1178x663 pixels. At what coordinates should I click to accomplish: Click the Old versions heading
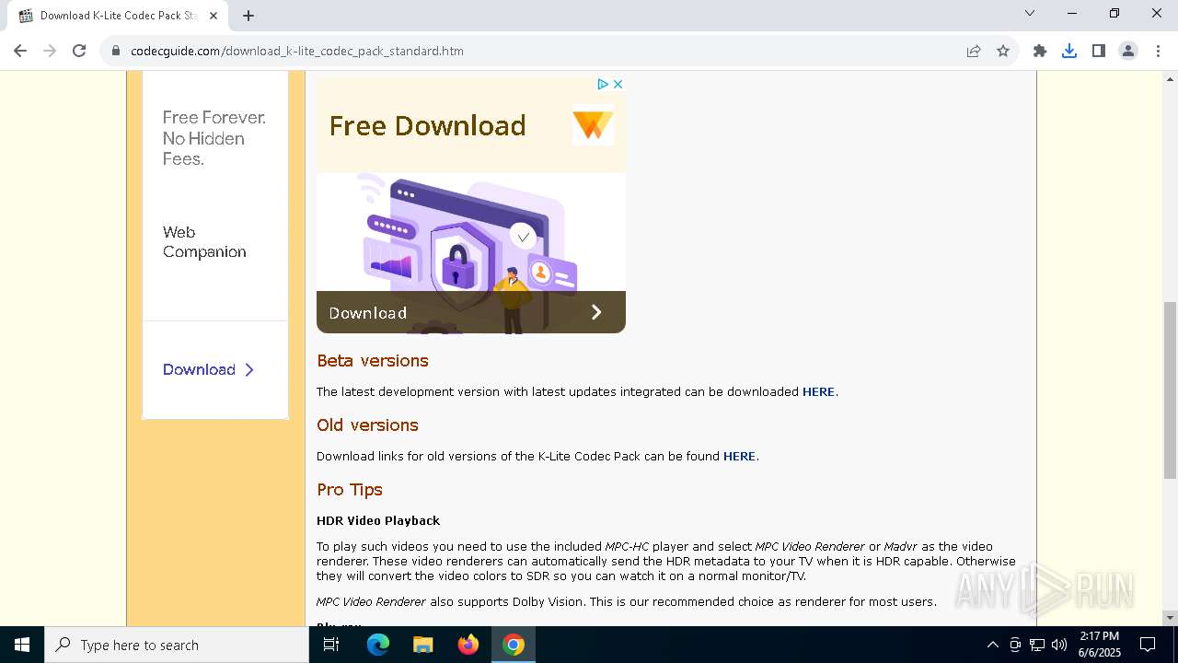pyautogui.click(x=367, y=425)
